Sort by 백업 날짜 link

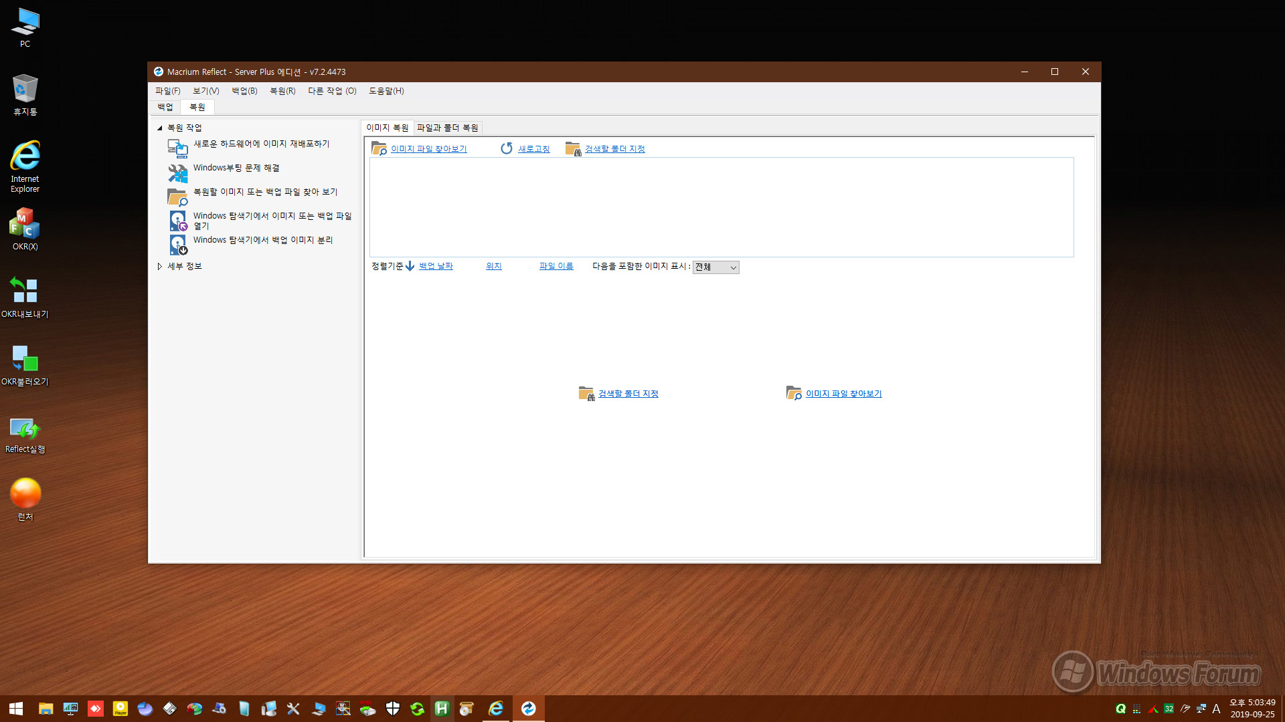click(436, 266)
